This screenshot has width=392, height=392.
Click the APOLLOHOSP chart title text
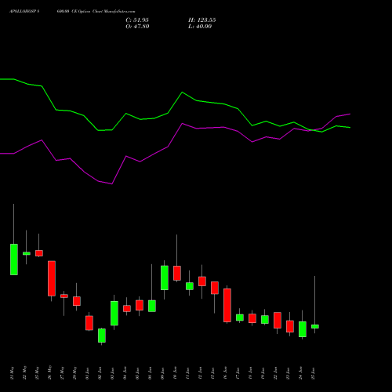(72, 12)
